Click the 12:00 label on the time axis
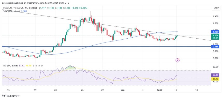Screen dimensions: 223x99 (160, 90)
